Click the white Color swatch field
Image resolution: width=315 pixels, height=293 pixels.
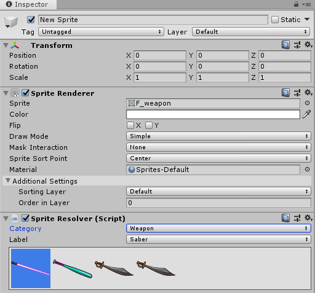point(213,114)
